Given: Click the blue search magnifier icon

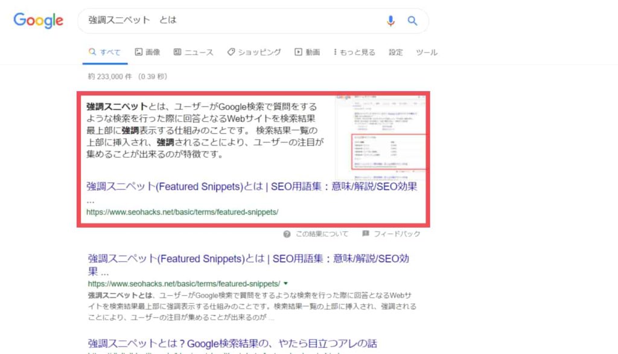Looking at the screenshot, I should coord(413,21).
